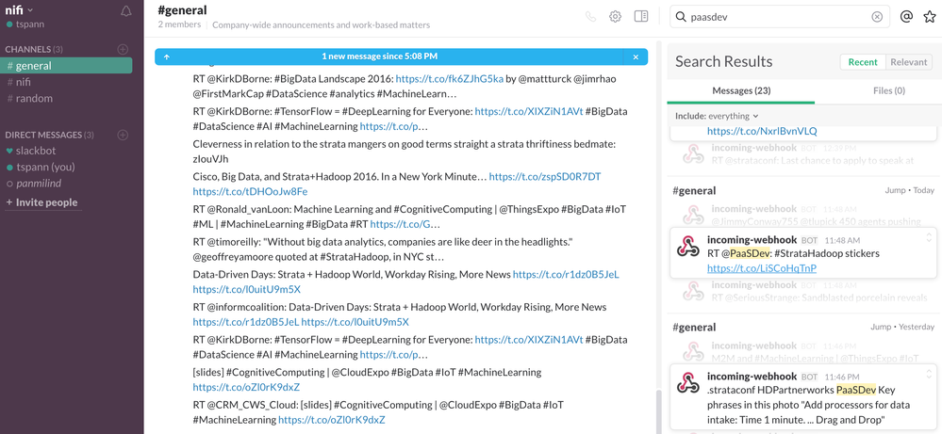Toggle channel details pane icon
This screenshot has width=942, height=434.
coord(641,17)
